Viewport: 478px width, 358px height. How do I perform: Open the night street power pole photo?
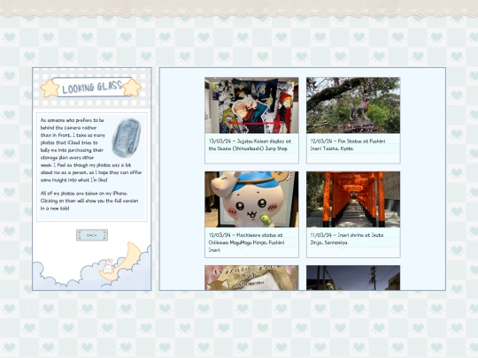click(x=353, y=278)
